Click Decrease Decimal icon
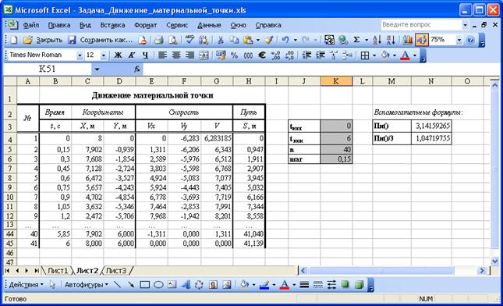 point(289,55)
